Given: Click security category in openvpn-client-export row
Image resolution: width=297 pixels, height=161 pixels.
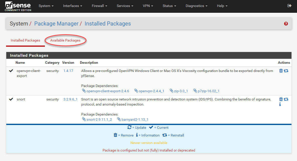Looking at the screenshot, I should (x=52, y=71).
